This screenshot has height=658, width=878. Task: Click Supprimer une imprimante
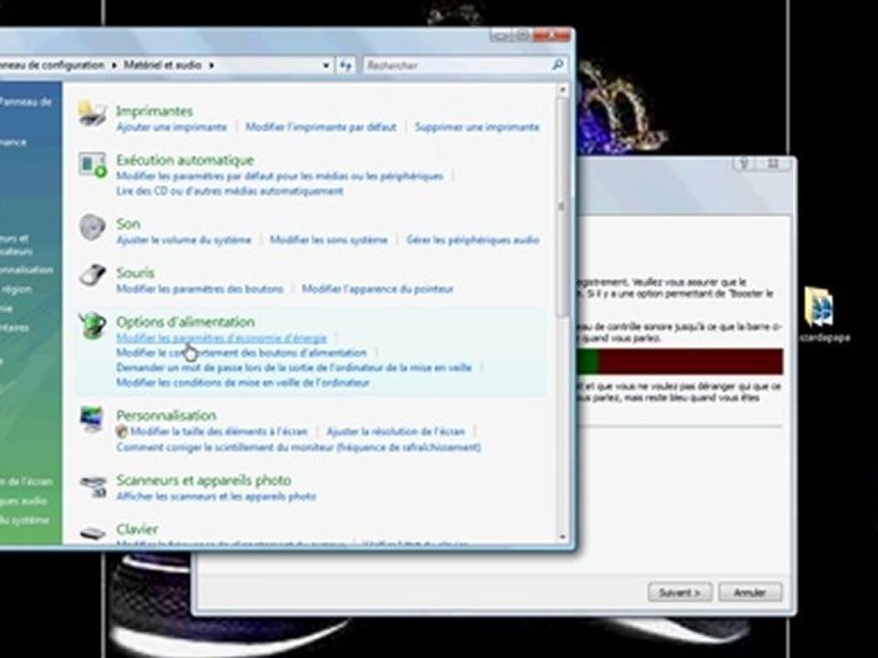pyautogui.click(x=477, y=127)
